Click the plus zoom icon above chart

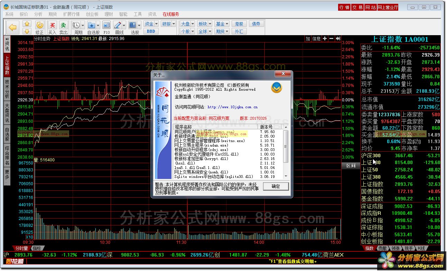[325, 39]
